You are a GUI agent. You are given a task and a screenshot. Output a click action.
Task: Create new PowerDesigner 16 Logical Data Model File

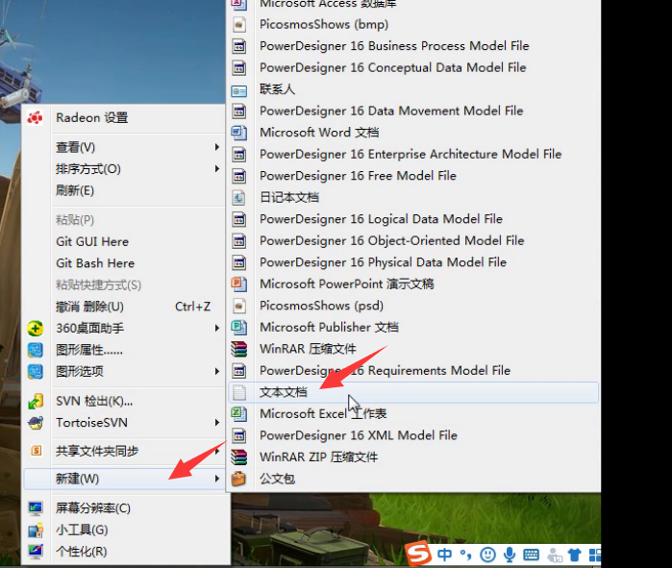[413, 219]
